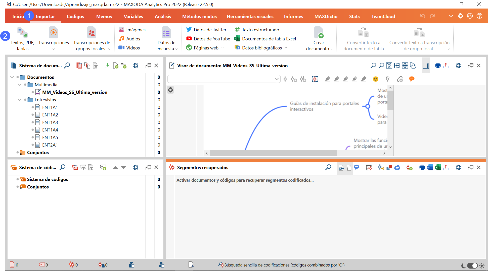
Task: Open code system settings gear
Action: pos(136,167)
